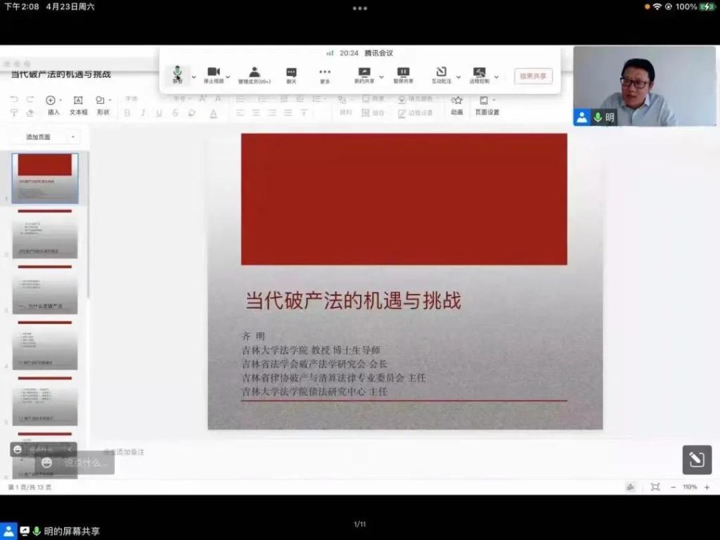The image size is (720, 540).
Task: Open the interactive annotation tool
Action: click(441, 73)
